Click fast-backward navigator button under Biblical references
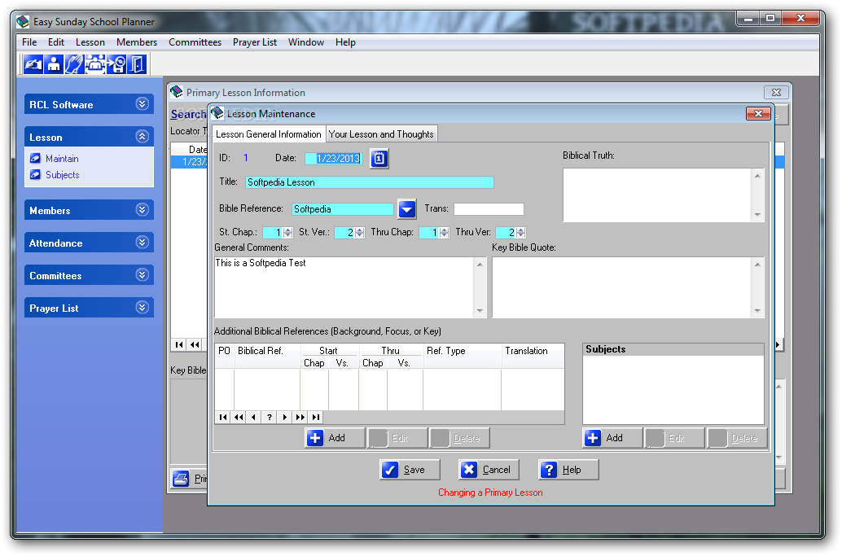 point(239,417)
